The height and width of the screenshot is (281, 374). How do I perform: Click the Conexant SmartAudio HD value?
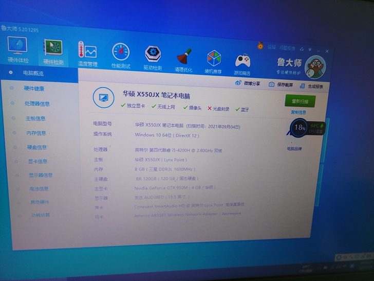point(189,206)
